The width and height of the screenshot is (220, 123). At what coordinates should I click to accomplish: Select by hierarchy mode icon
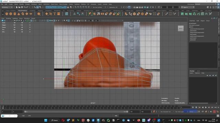(35, 7)
